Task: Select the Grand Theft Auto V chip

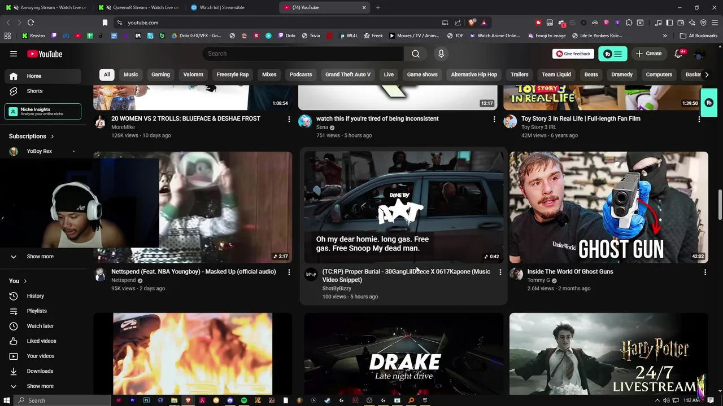Action: [x=348, y=74]
